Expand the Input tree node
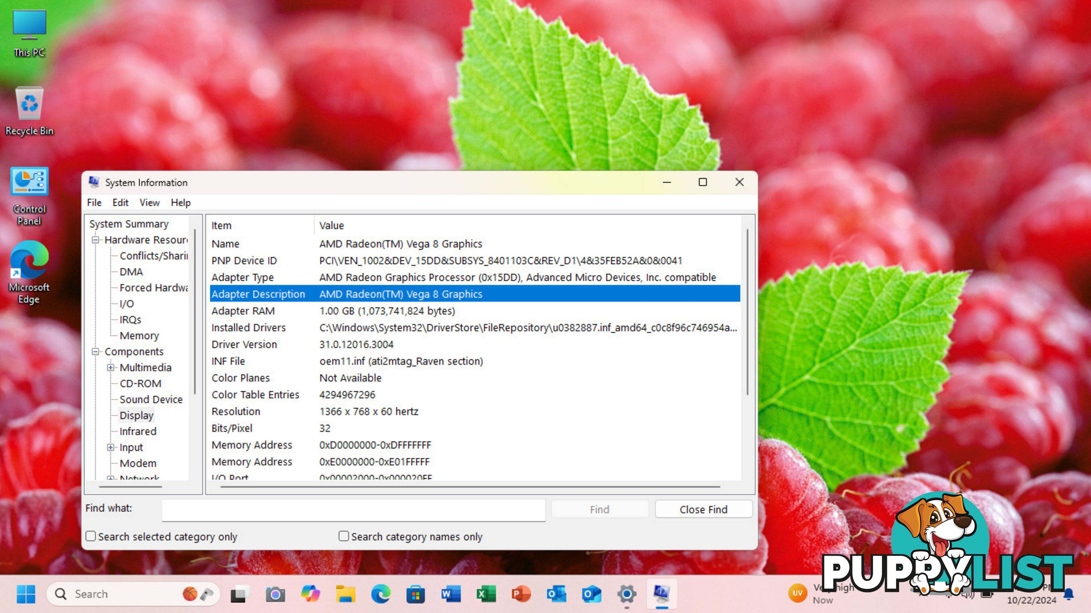Viewport: 1091px width, 613px height. [x=111, y=447]
